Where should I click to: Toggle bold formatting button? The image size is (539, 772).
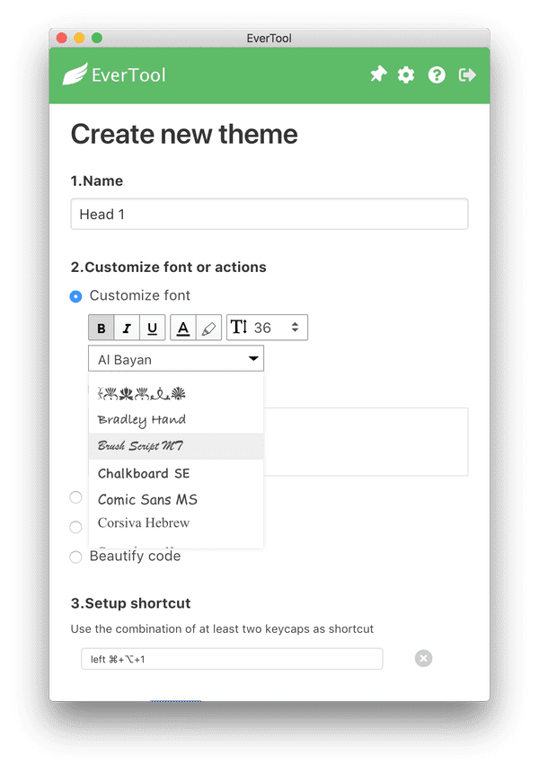click(x=102, y=329)
